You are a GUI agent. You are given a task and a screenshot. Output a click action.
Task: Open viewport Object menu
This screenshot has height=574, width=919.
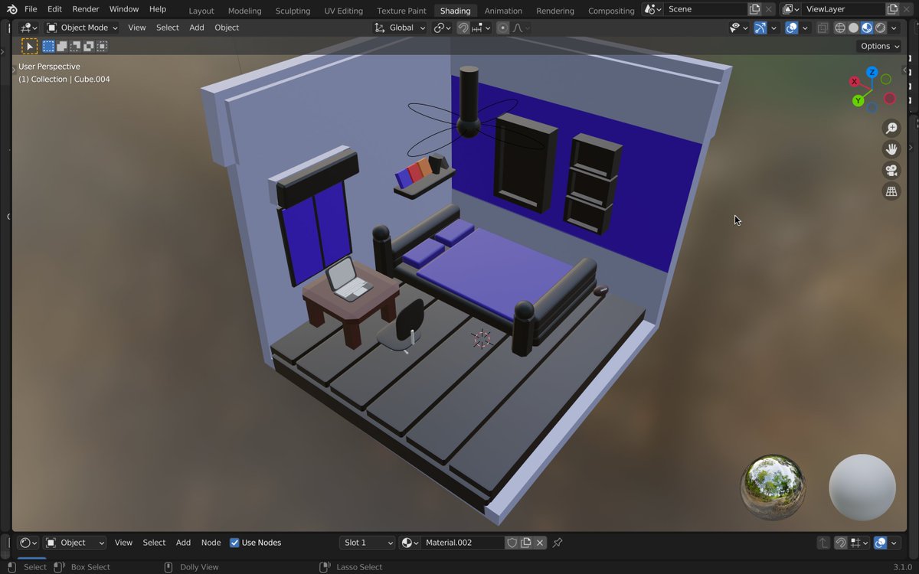pos(227,28)
